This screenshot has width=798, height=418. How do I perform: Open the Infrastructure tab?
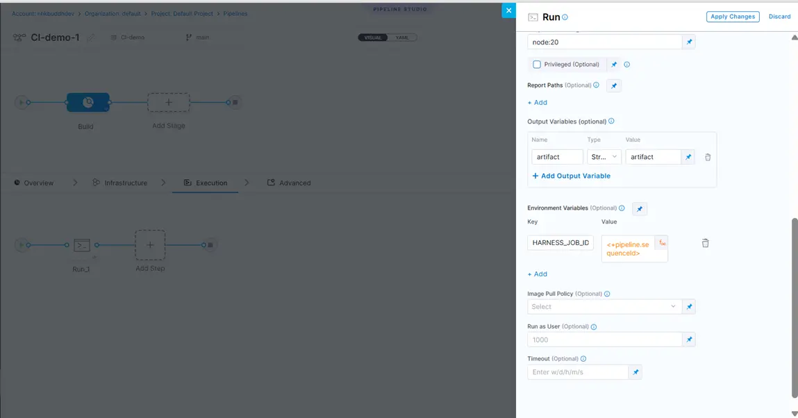(120, 183)
